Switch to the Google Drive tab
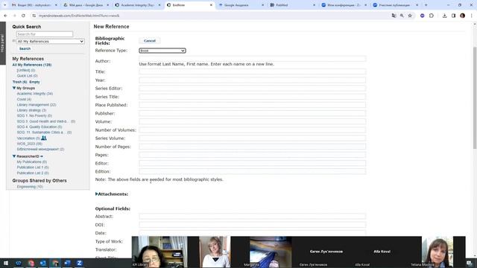Viewport: 477px width, 268px height. (x=83, y=5)
